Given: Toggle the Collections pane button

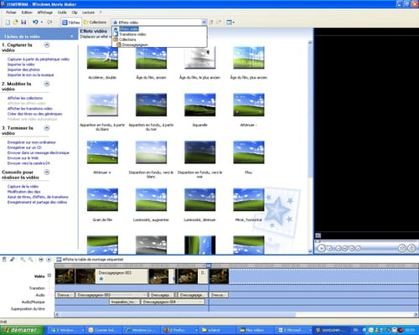Looking at the screenshot, I should click(x=95, y=23).
